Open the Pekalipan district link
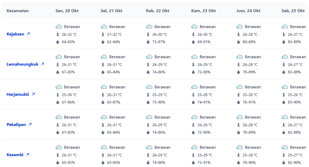The image size is (309, 167). pyautogui.click(x=16, y=125)
